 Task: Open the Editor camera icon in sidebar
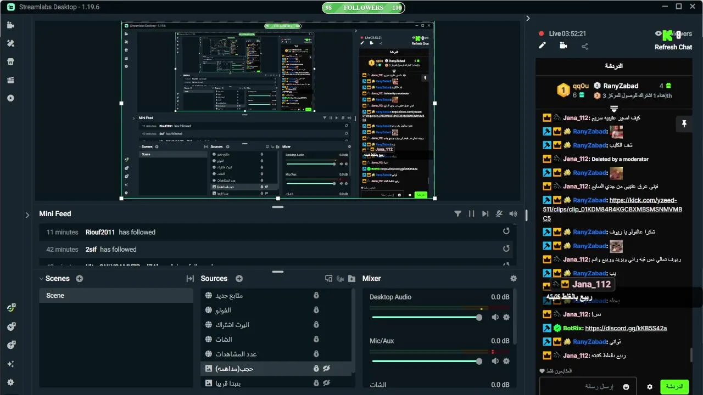[x=10, y=25]
